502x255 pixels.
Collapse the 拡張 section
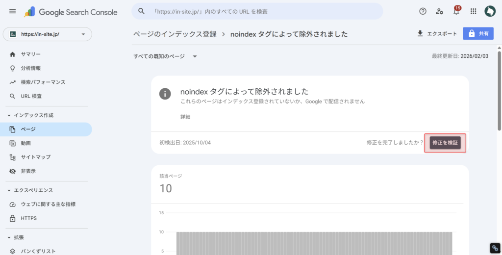pyautogui.click(x=9, y=237)
